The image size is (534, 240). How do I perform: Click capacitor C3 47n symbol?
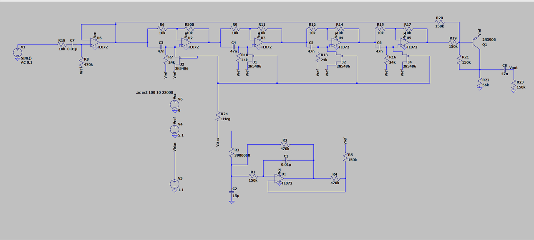[x=161, y=47]
